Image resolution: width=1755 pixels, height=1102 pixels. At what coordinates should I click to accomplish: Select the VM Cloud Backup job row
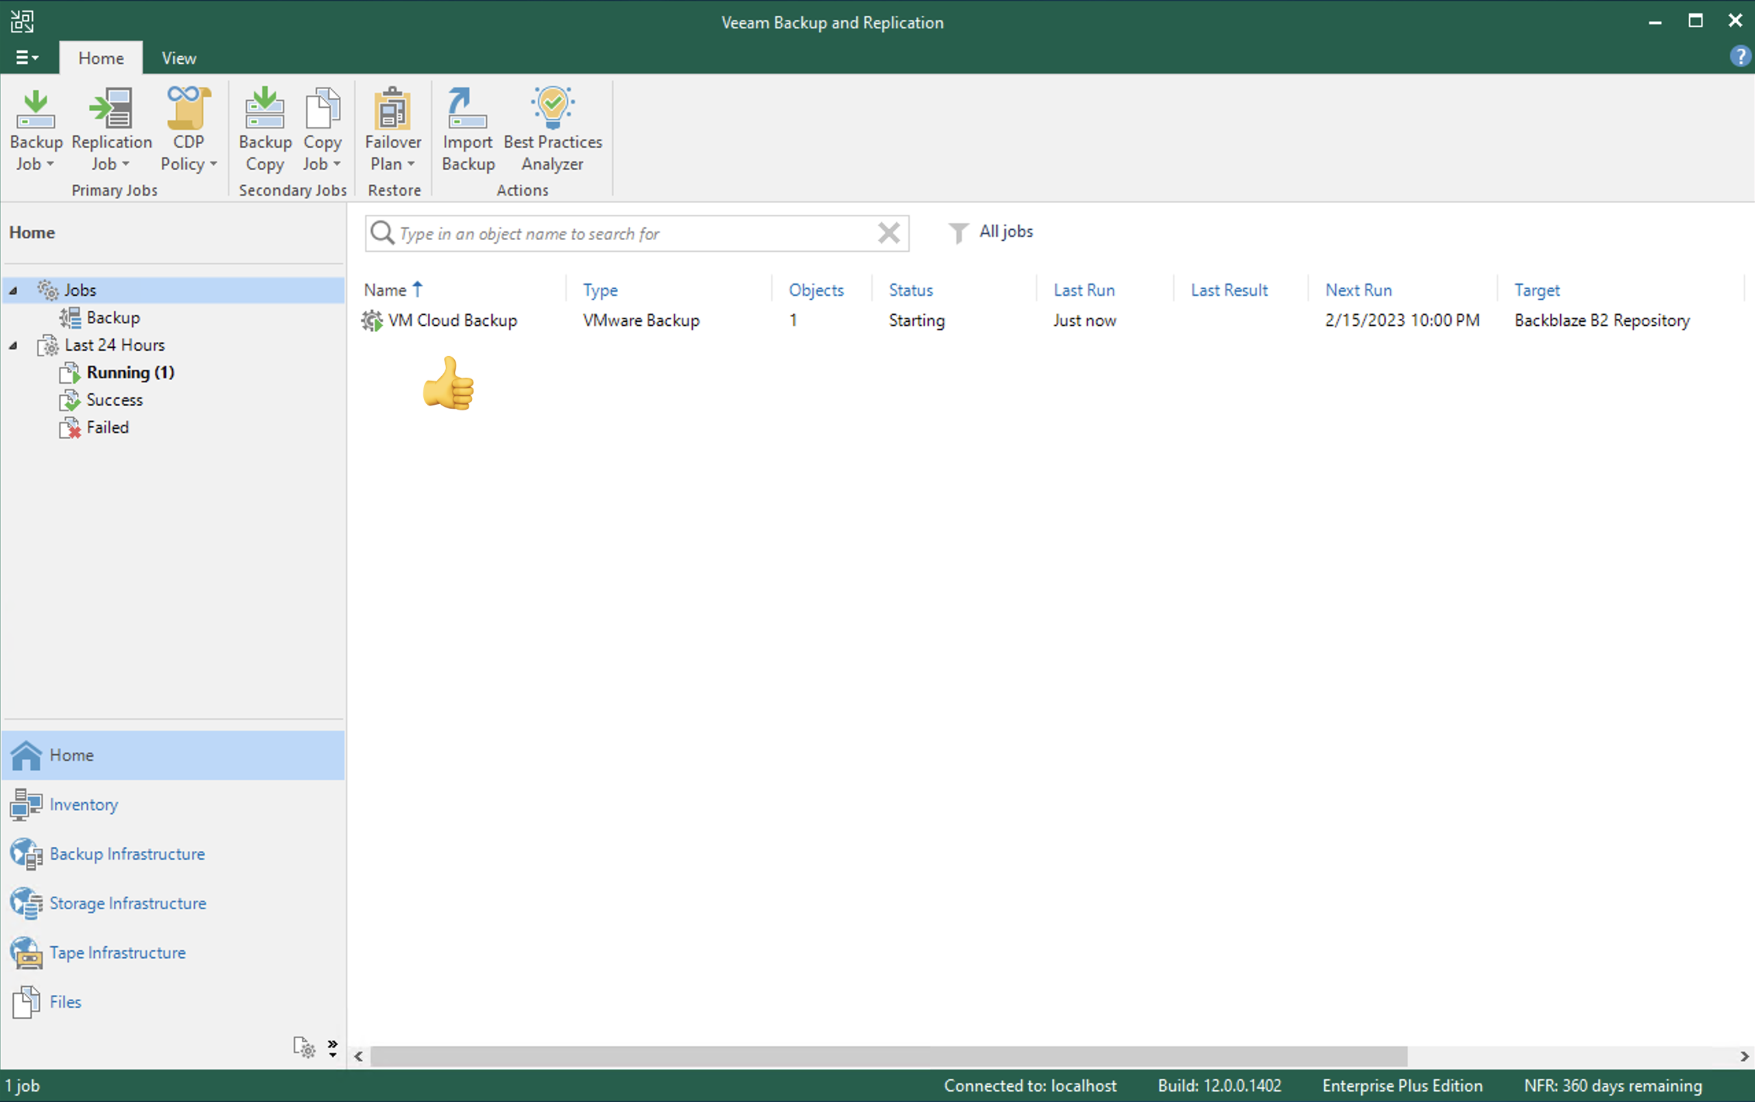pyautogui.click(x=1049, y=320)
